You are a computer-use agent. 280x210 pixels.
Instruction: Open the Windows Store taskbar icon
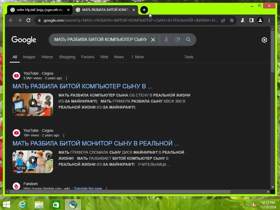click(56, 205)
